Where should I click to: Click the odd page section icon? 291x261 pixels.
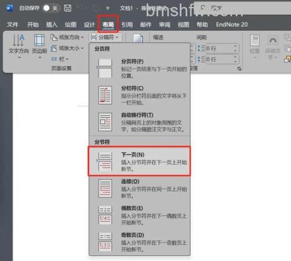pyautogui.click(x=105, y=242)
